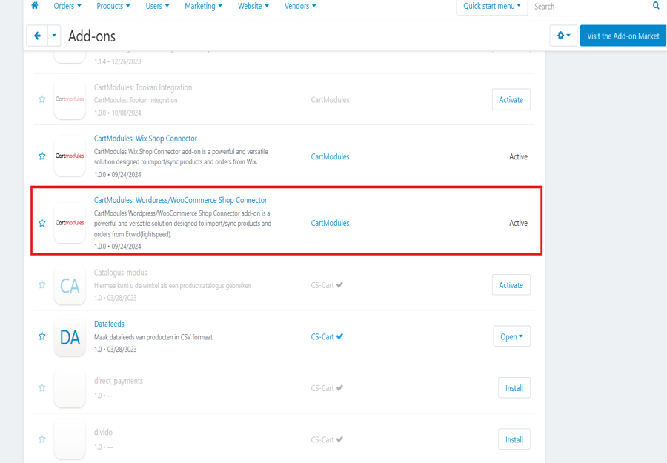Install the divido add-on
This screenshot has width=667, height=463.
tap(514, 439)
